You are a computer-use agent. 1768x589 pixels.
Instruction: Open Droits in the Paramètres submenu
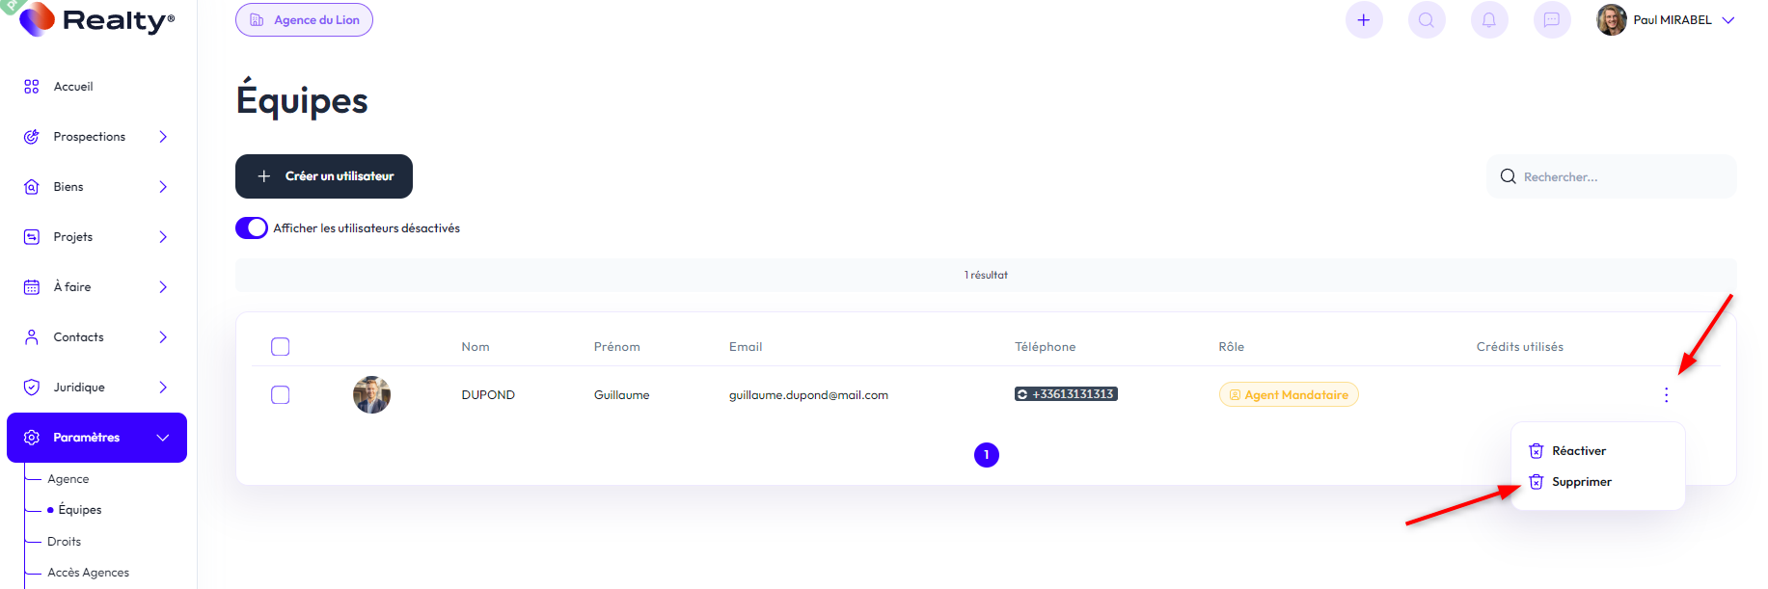pyautogui.click(x=65, y=542)
